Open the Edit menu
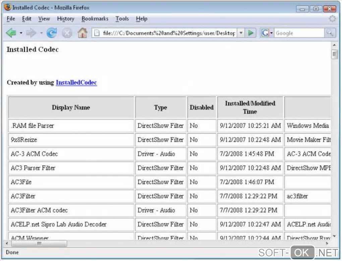Screen dimensions: 342x261 tap(26, 19)
